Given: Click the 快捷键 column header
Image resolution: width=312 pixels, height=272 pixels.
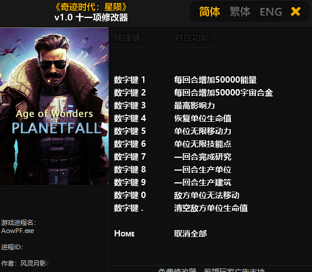Looking at the screenshot, I should pyautogui.click(x=127, y=38).
